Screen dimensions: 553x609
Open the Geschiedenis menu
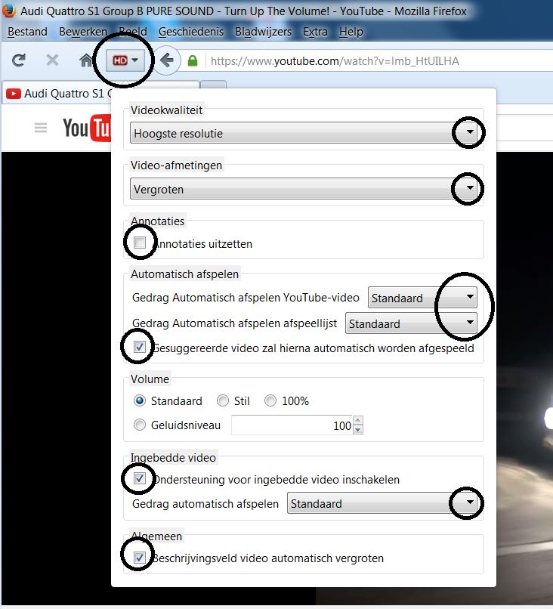point(190,32)
